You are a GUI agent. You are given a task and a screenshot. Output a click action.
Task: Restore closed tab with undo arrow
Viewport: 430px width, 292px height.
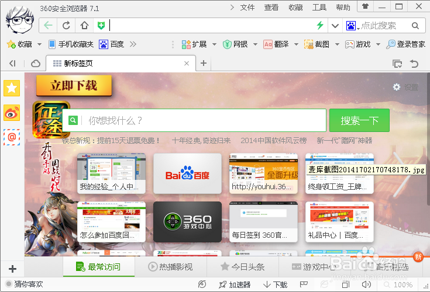pyautogui.click(x=414, y=64)
